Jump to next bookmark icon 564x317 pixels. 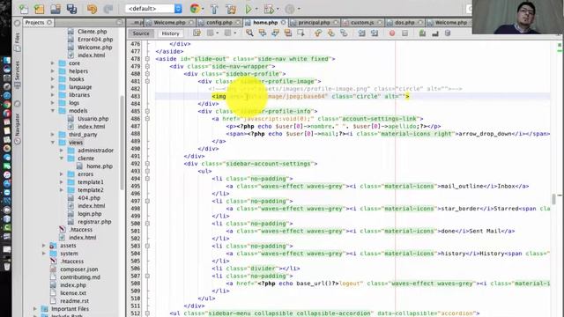pyautogui.click(x=331, y=33)
